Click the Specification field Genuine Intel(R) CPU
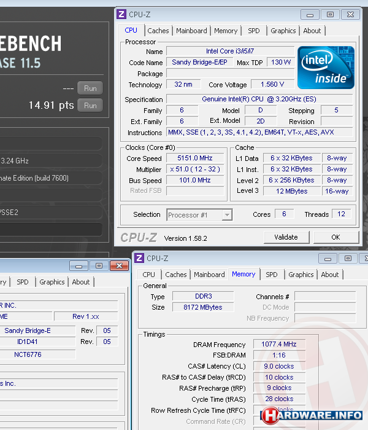This screenshot has height=430, width=368. coord(259,99)
